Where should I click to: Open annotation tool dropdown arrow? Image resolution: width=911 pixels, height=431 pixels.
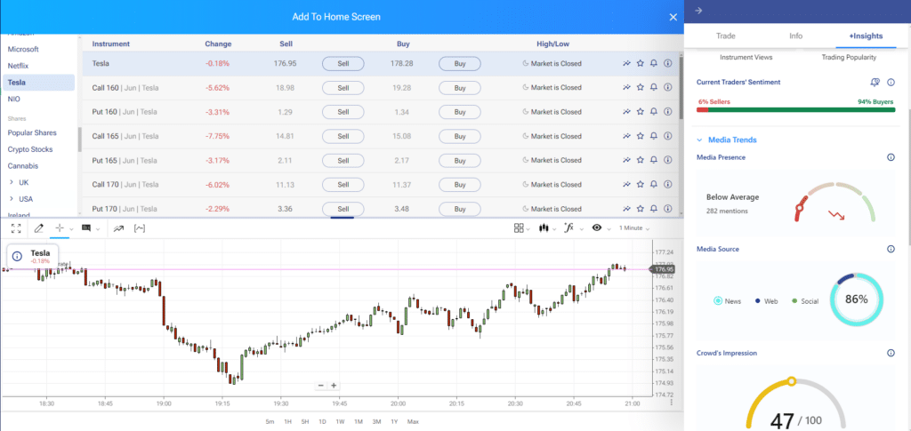[98, 229]
